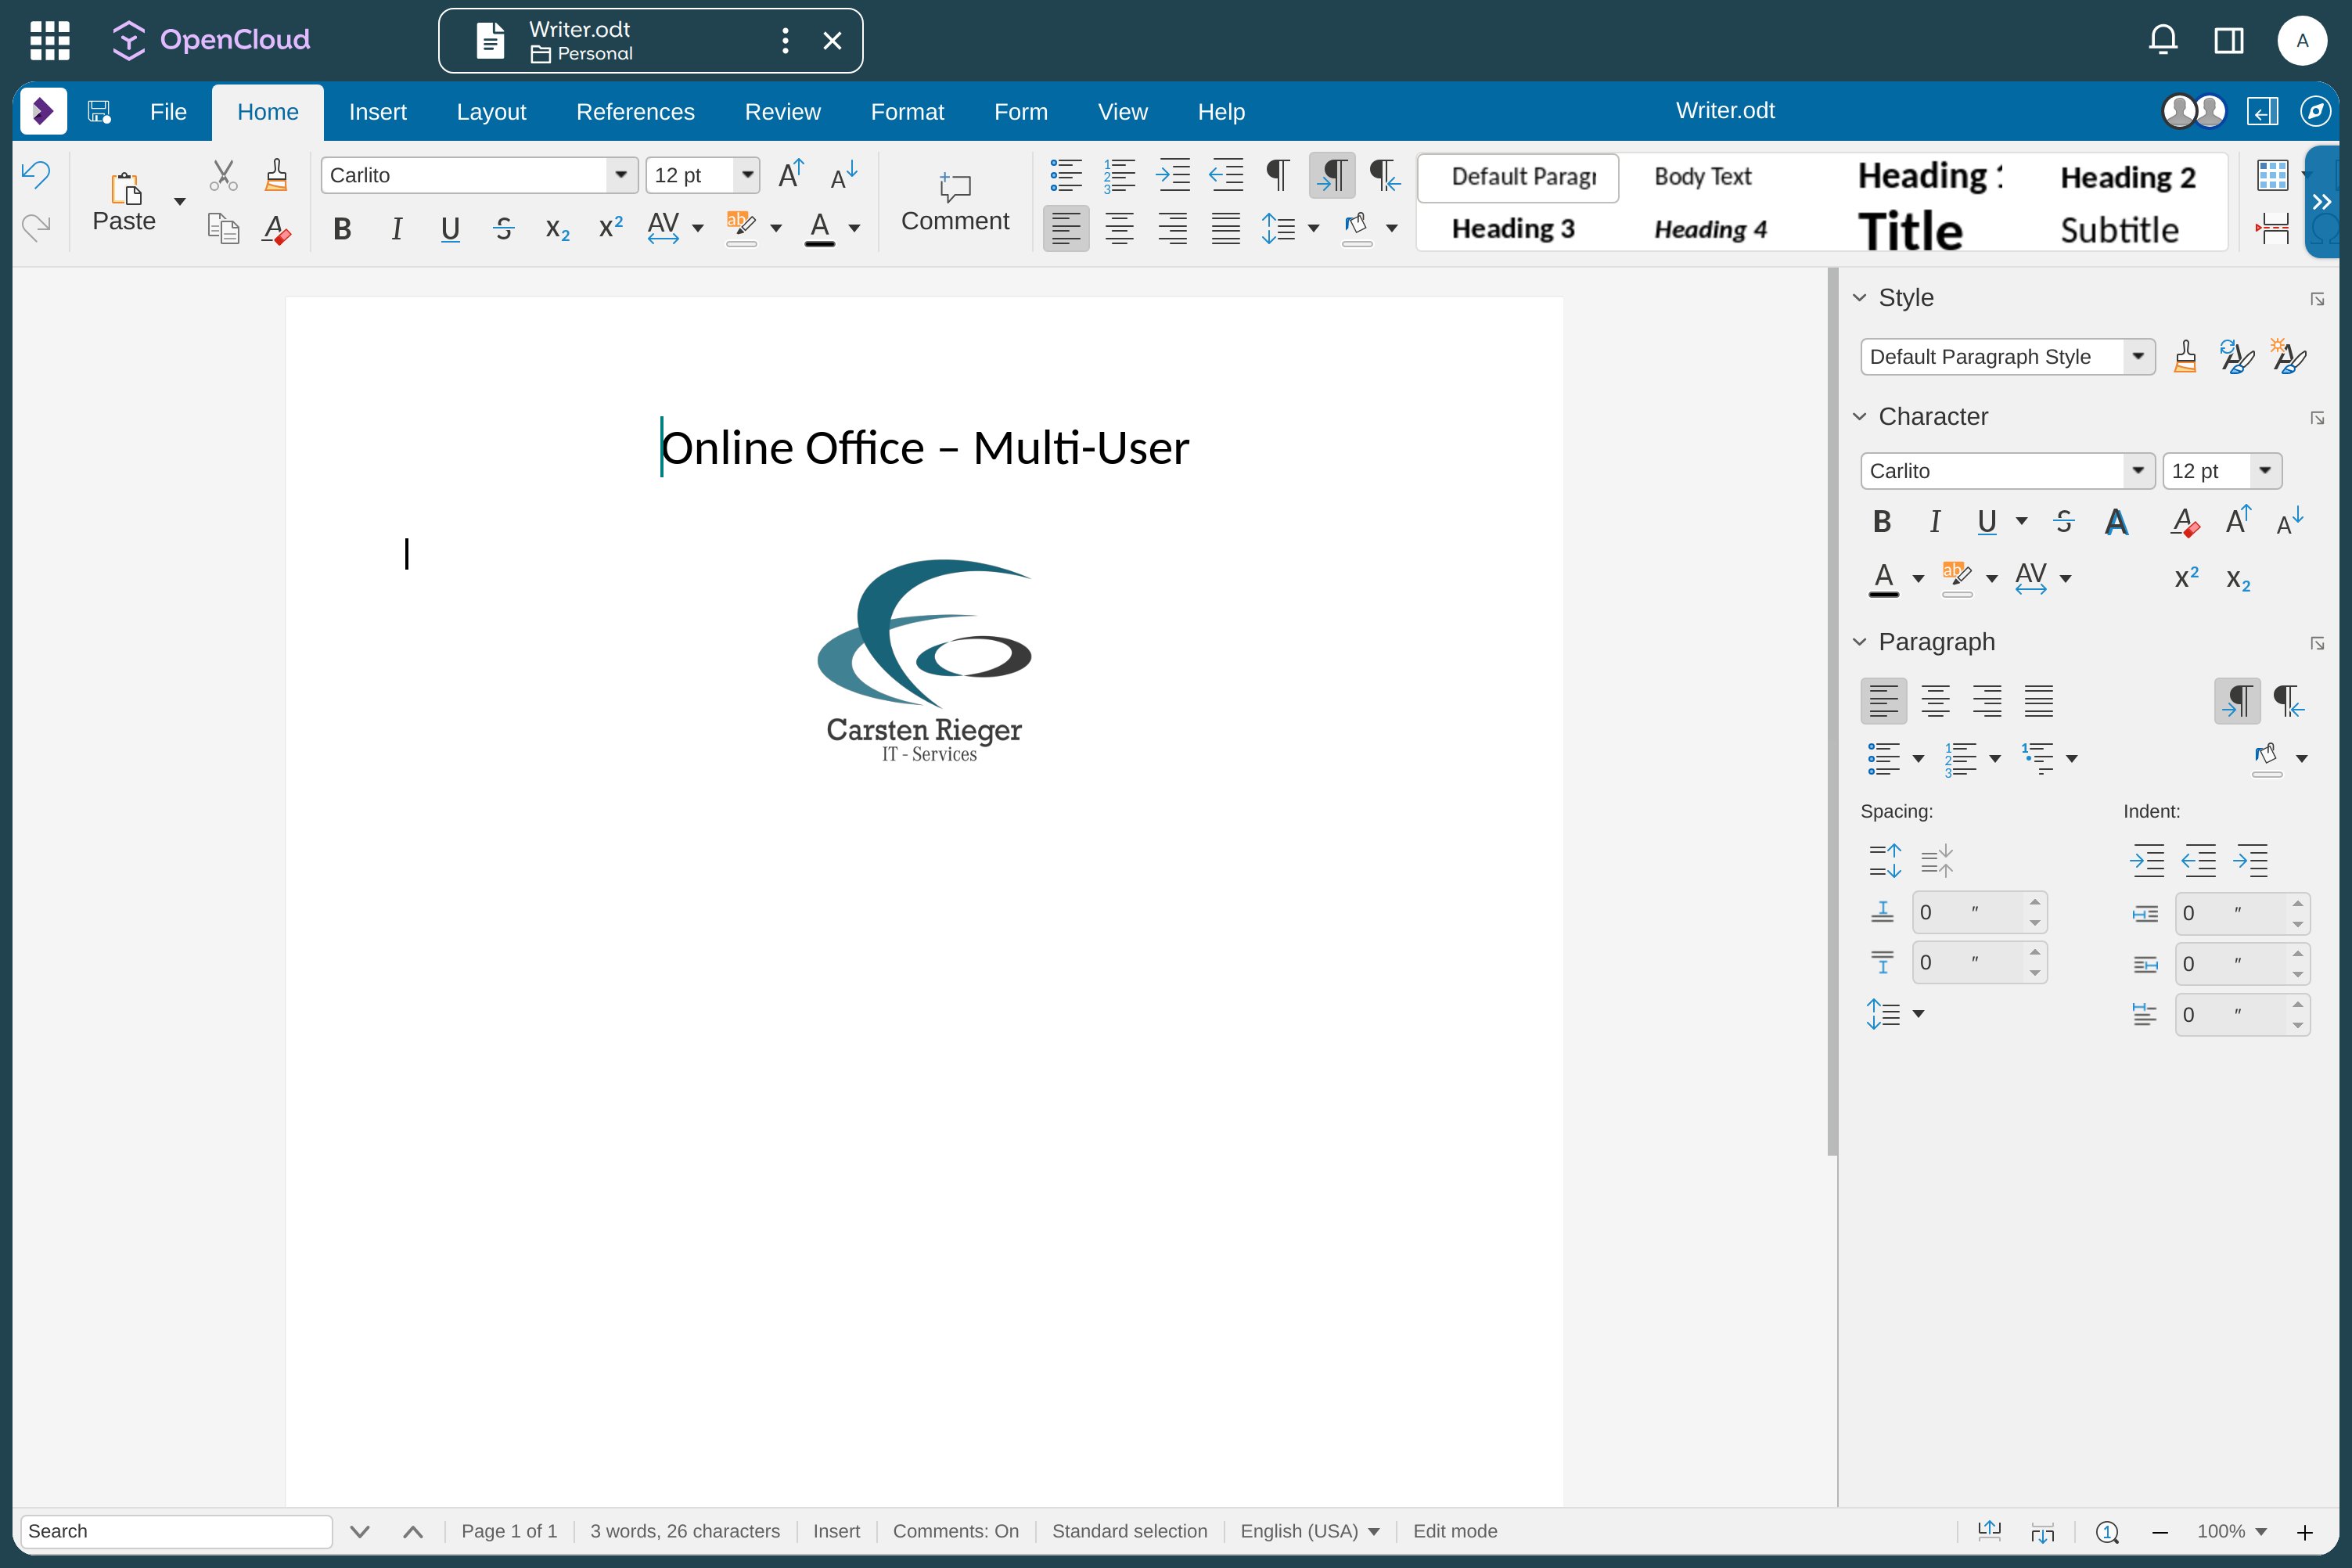Copy selection with the copy icon

(223, 229)
